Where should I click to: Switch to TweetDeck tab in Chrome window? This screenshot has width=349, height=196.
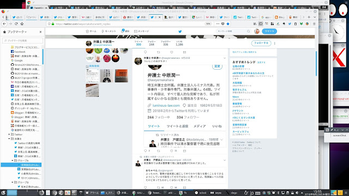(38, 8)
